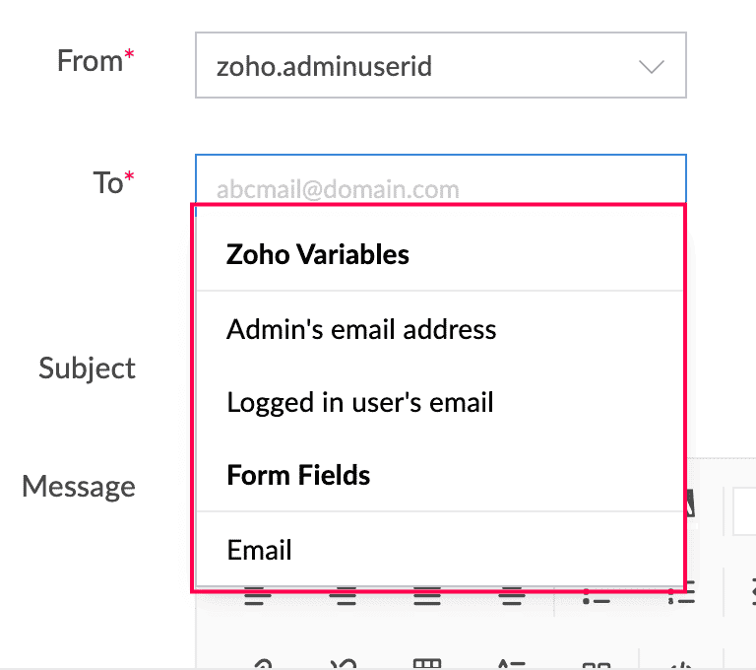Select the align left icon

pos(257,596)
